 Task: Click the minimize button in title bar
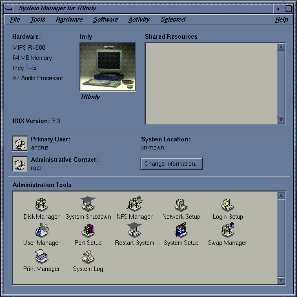(x=278, y=9)
